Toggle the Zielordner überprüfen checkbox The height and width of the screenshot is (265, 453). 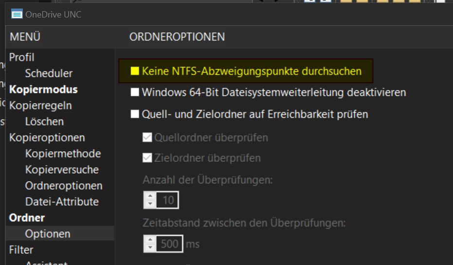tap(147, 159)
